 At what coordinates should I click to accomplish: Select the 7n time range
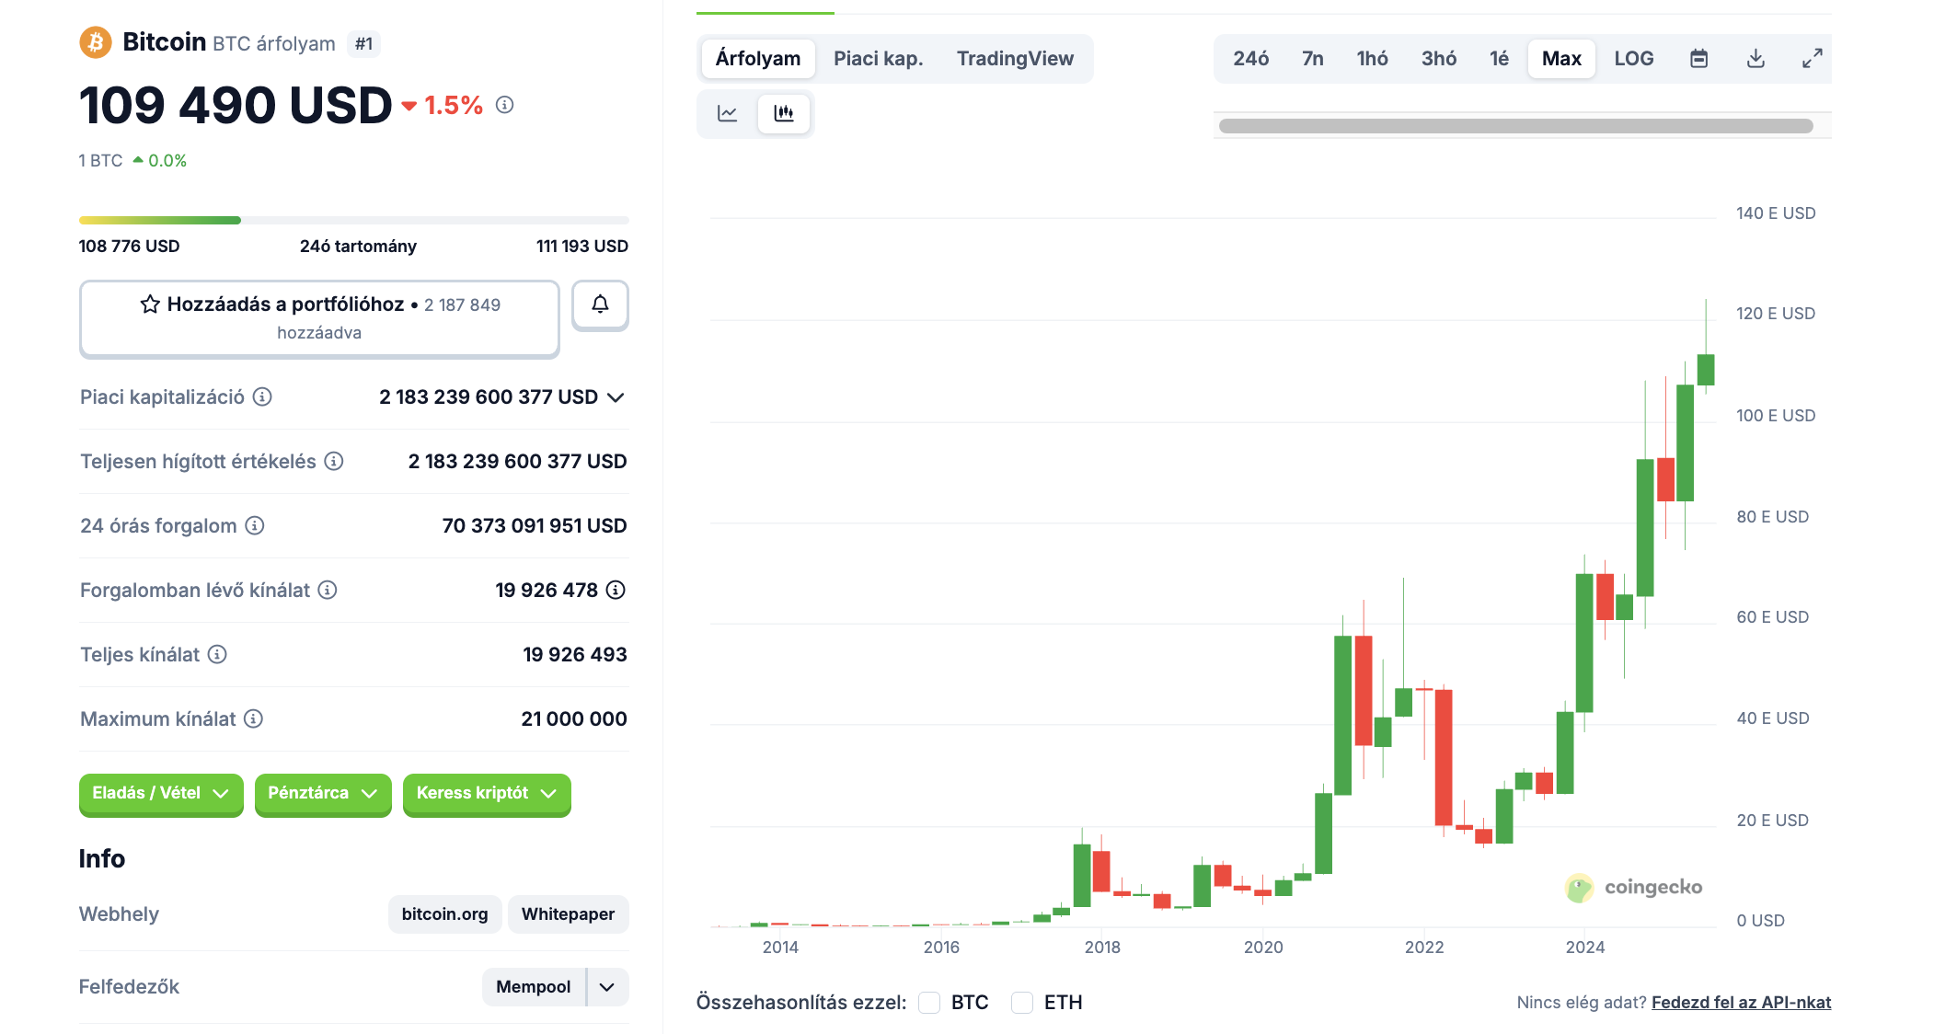click(x=1312, y=59)
